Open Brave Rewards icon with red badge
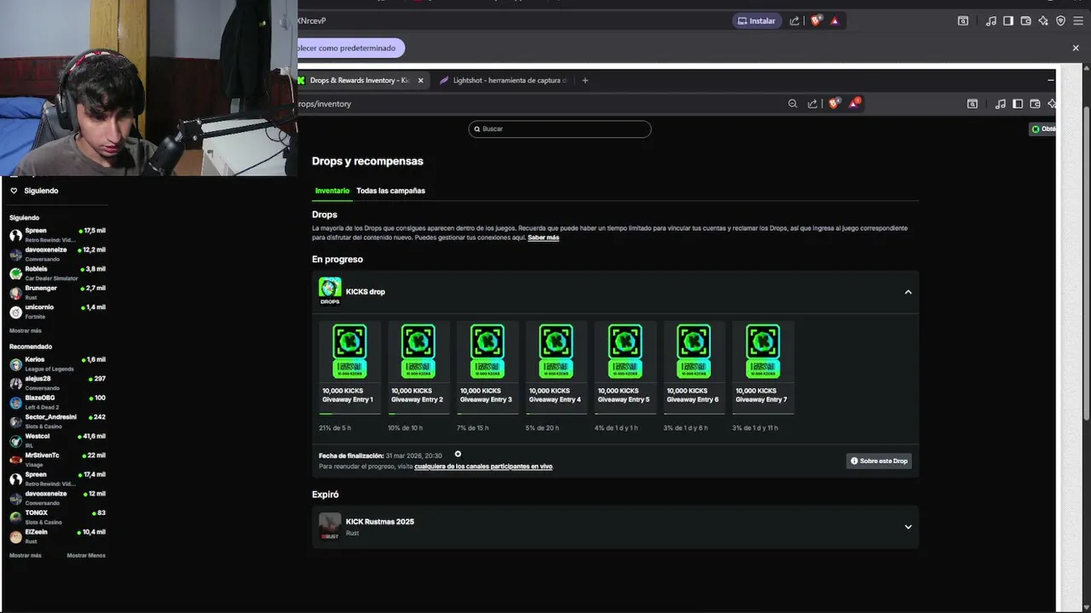Image resolution: width=1091 pixels, height=613 pixels. coord(854,103)
